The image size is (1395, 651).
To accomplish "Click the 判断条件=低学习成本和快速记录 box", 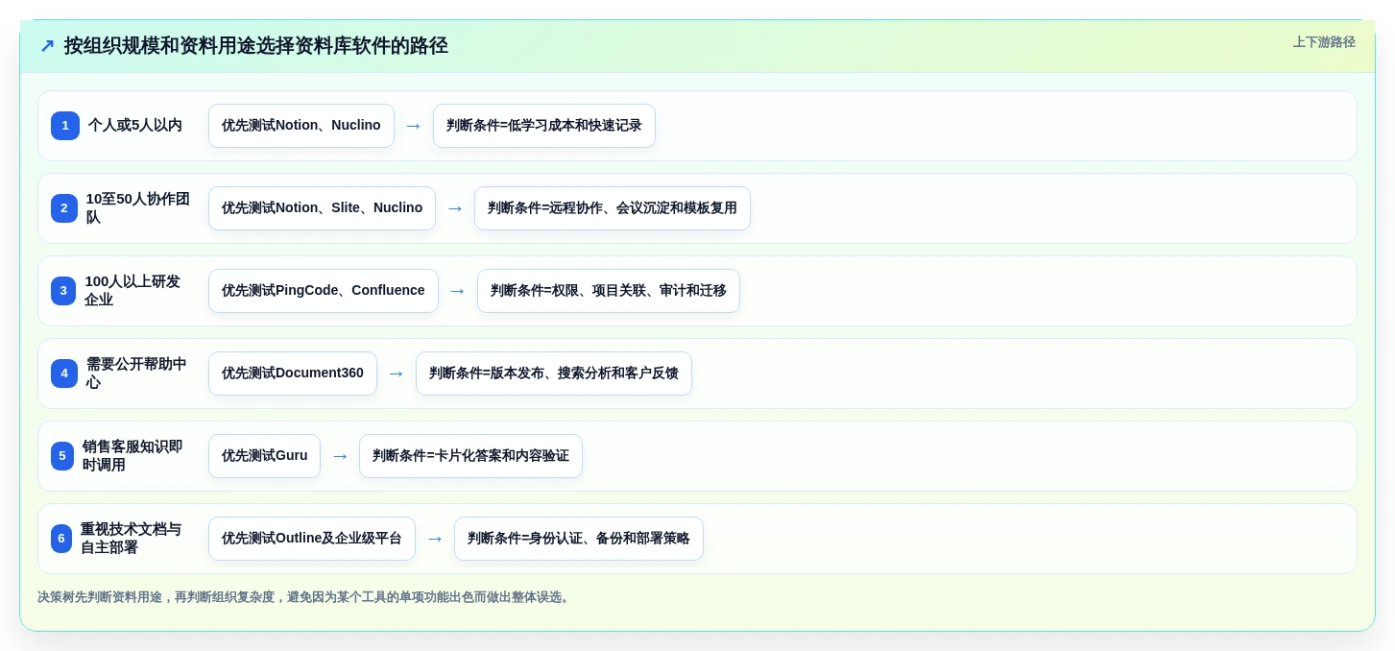I will [x=544, y=126].
